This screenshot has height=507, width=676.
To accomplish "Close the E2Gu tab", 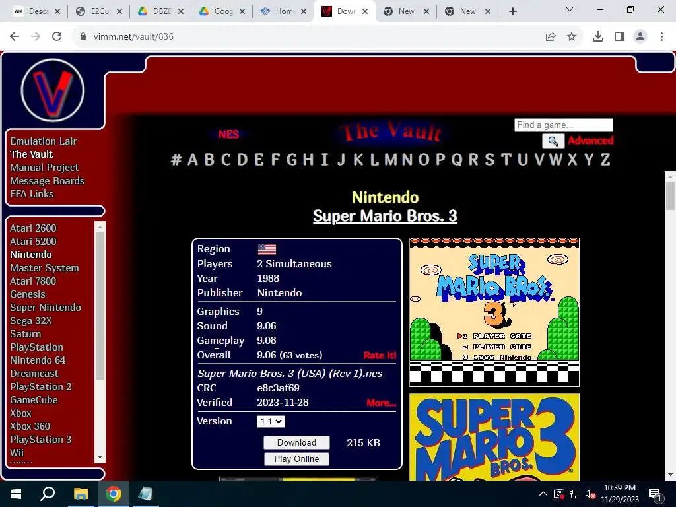I will 119,12.
